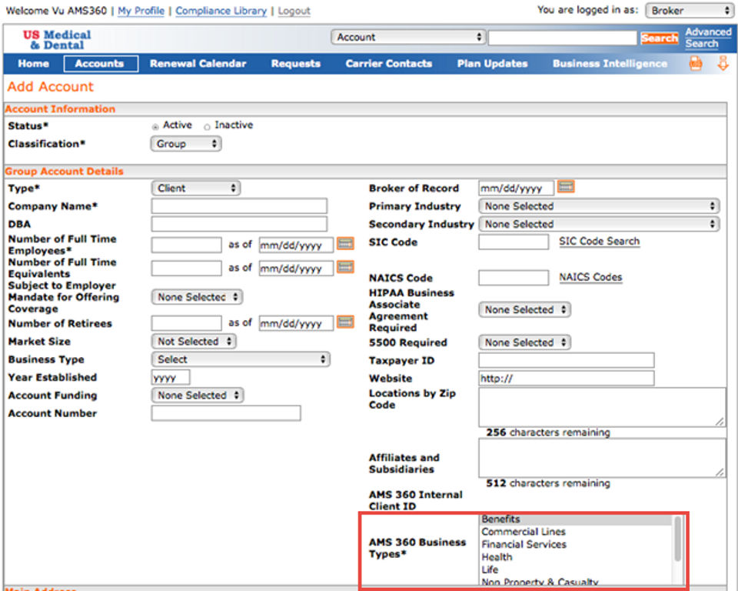Click the Account Number field

pyautogui.click(x=226, y=412)
